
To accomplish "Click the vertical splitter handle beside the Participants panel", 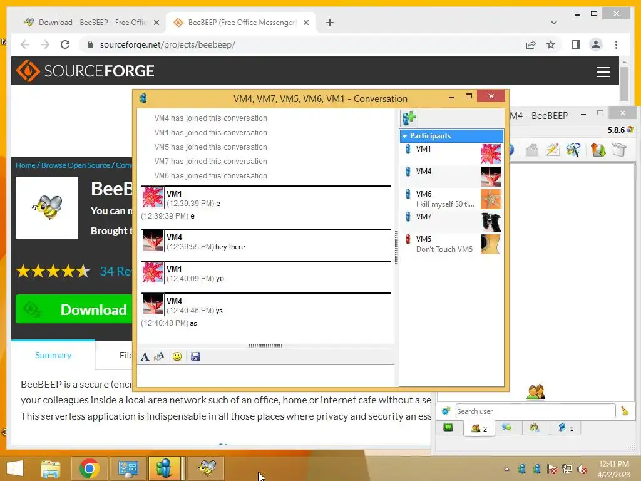I will pos(396,248).
